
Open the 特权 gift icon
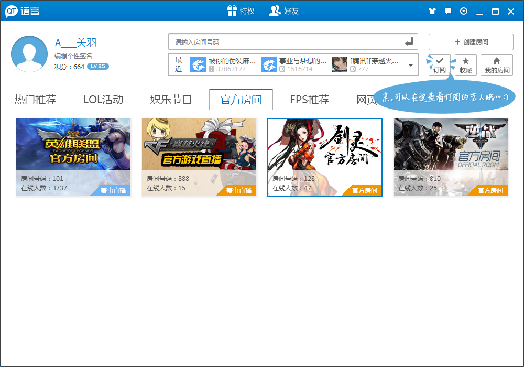[x=232, y=10]
